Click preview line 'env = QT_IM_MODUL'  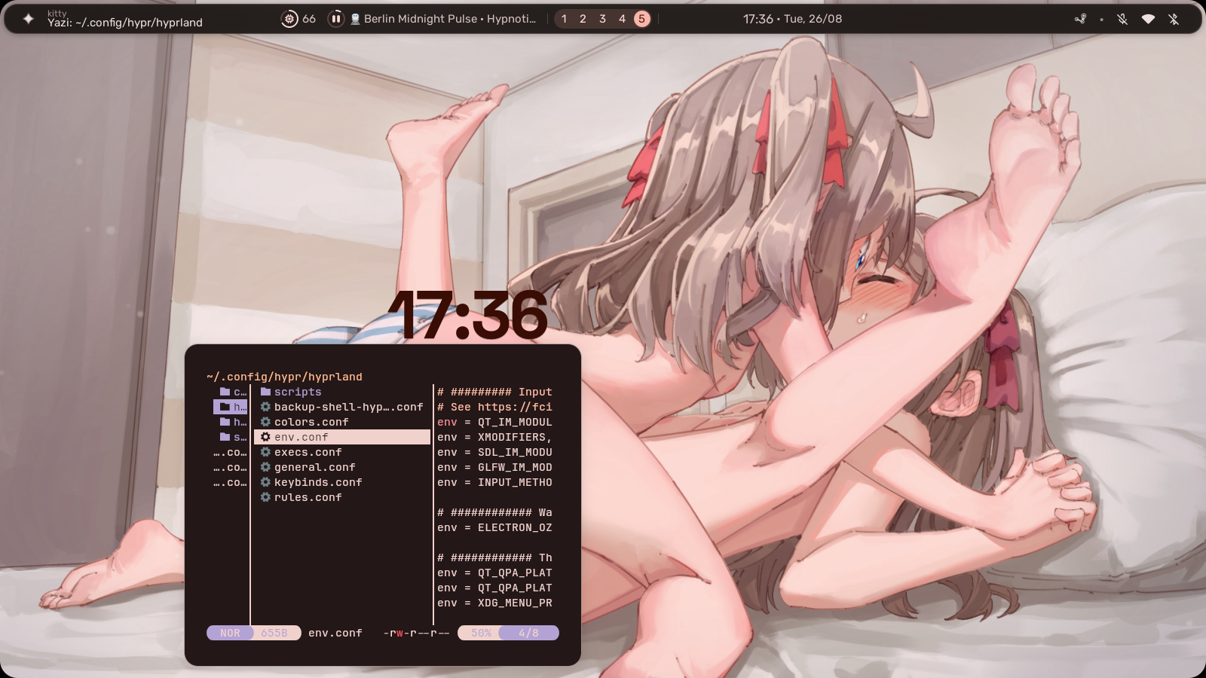point(494,422)
